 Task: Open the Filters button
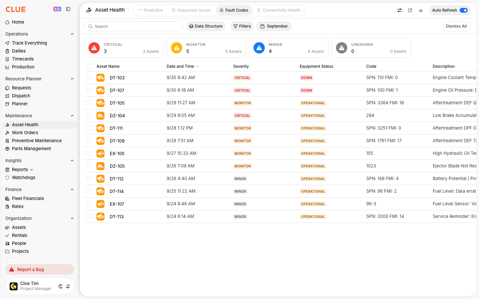242,26
